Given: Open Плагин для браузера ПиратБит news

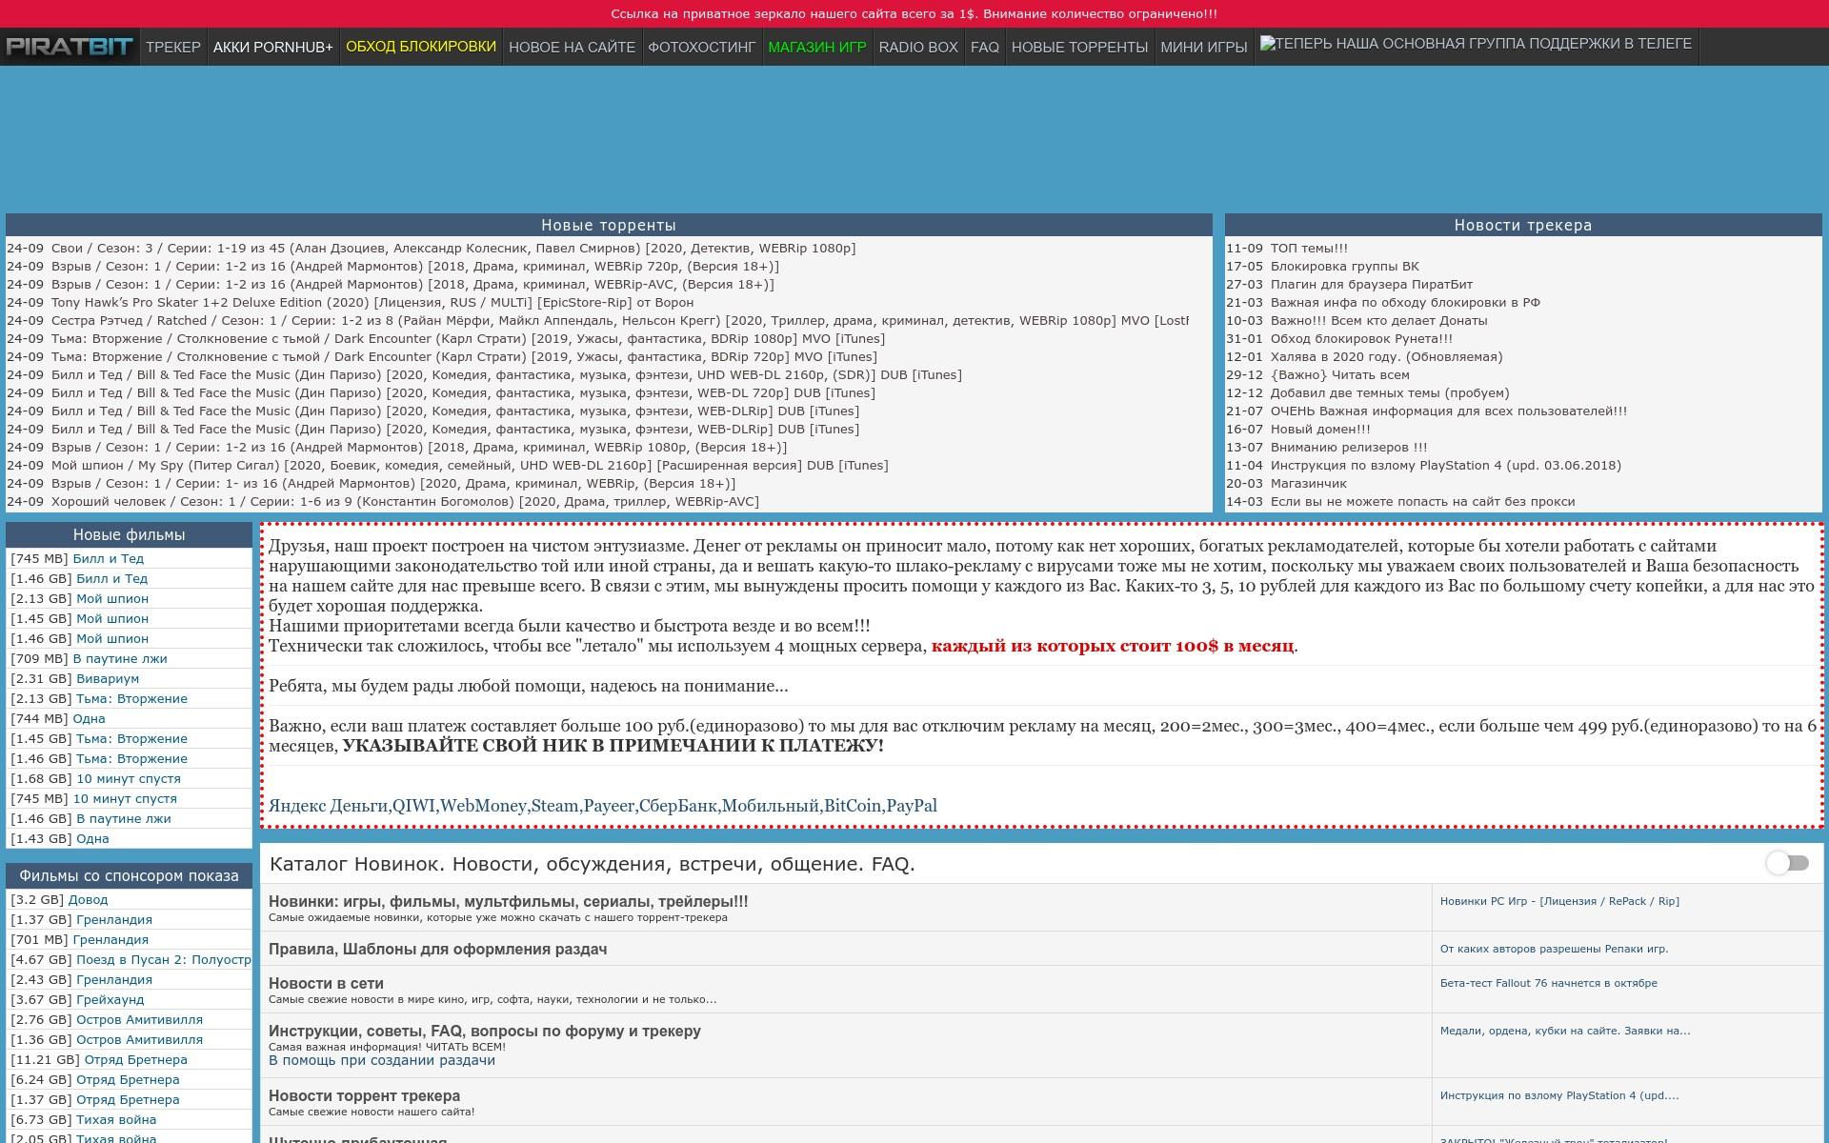Looking at the screenshot, I should pyautogui.click(x=1372, y=284).
